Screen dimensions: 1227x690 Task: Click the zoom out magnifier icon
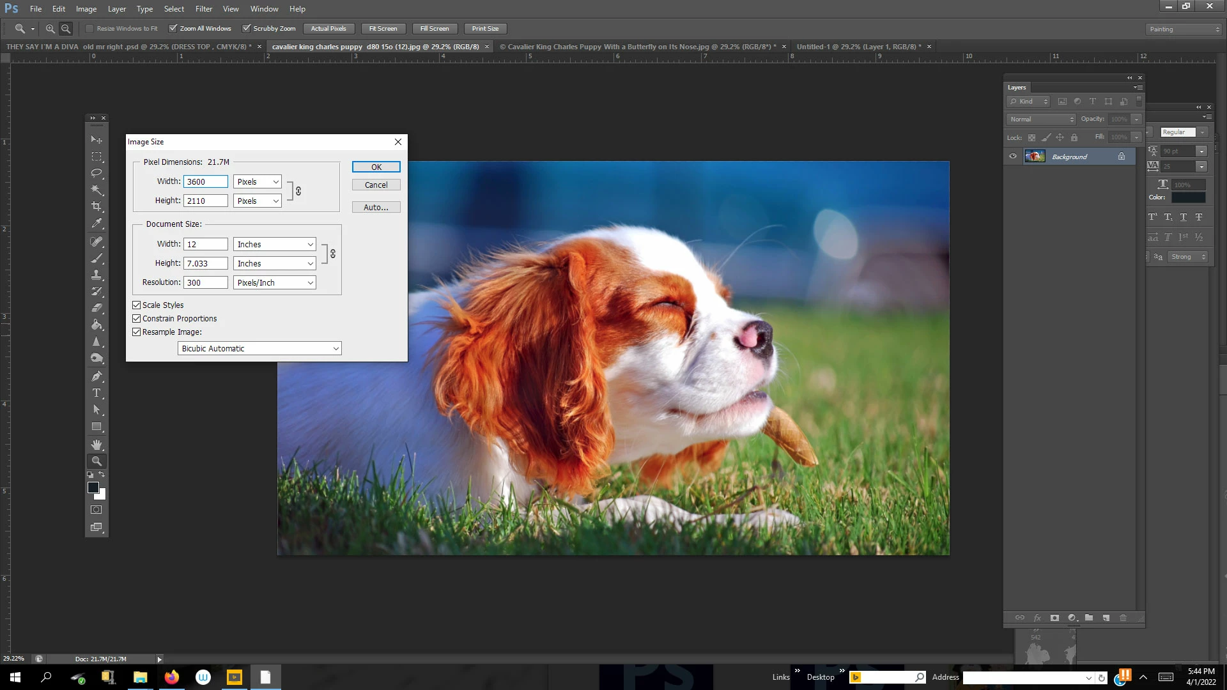(x=66, y=29)
